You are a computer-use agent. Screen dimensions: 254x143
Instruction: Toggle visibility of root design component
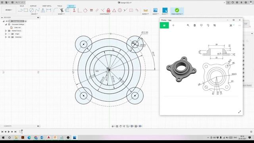pos(7,21)
